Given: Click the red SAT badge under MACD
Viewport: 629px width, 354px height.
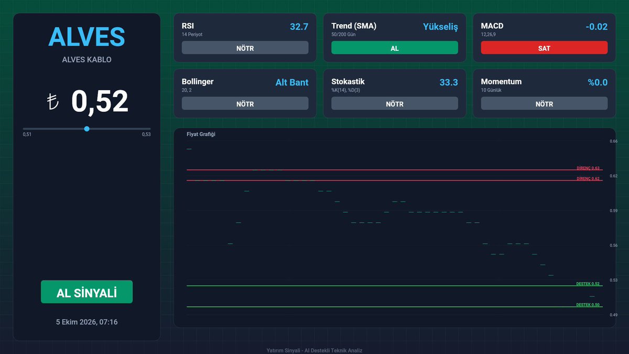Looking at the screenshot, I should (544, 48).
